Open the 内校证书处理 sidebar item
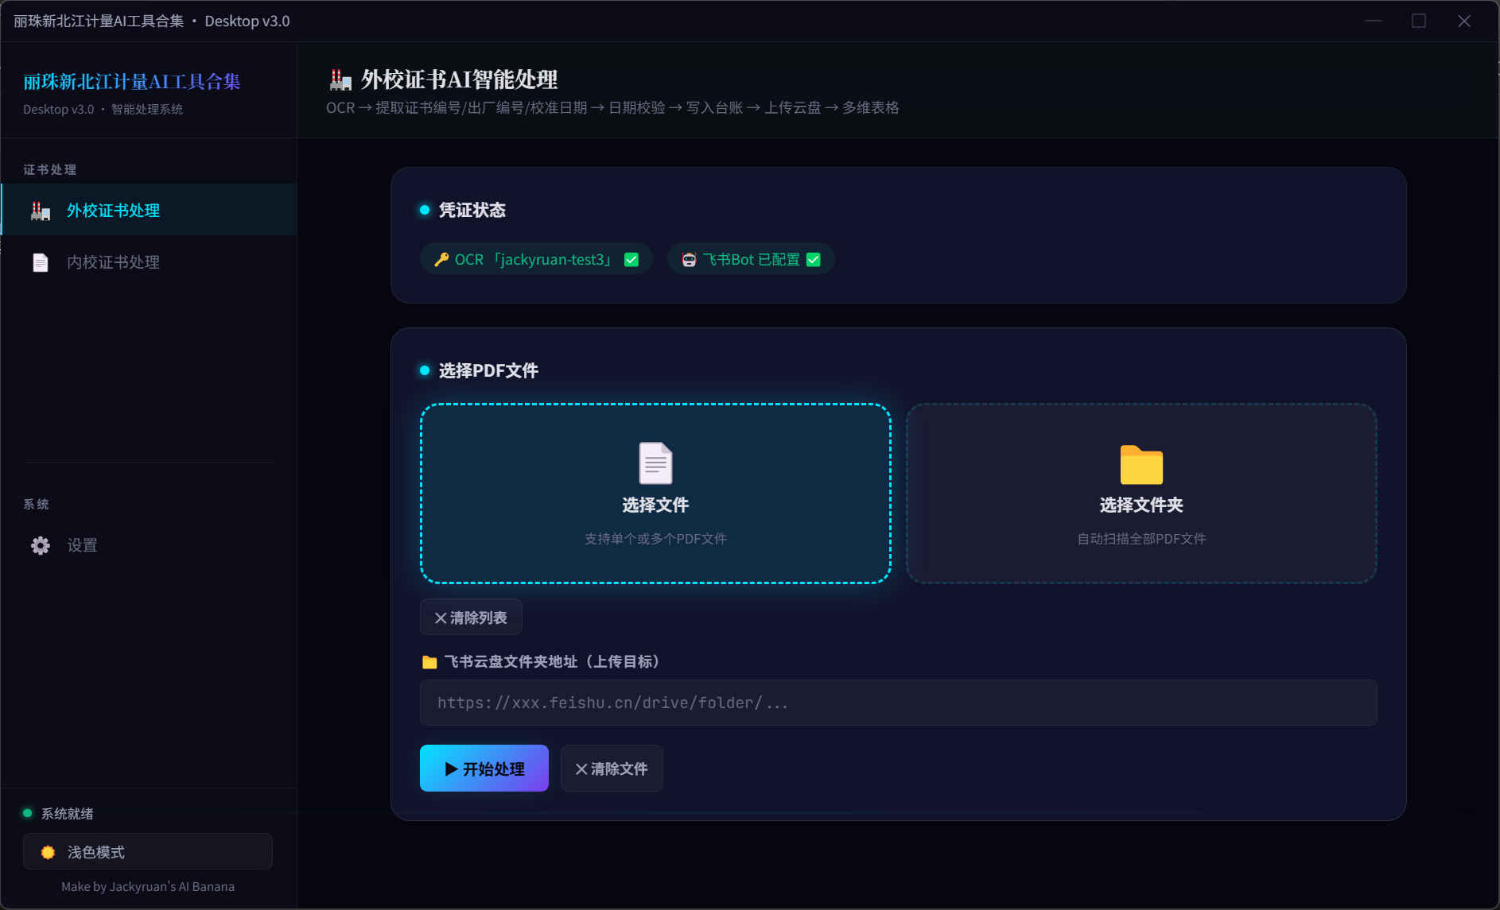This screenshot has width=1500, height=910. click(149, 261)
